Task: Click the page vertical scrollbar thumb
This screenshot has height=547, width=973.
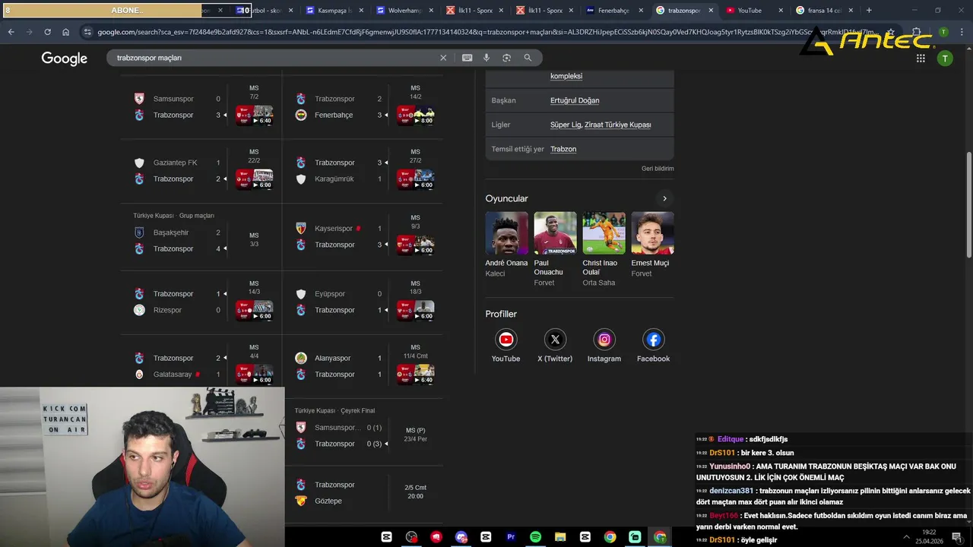Action: tap(968, 205)
